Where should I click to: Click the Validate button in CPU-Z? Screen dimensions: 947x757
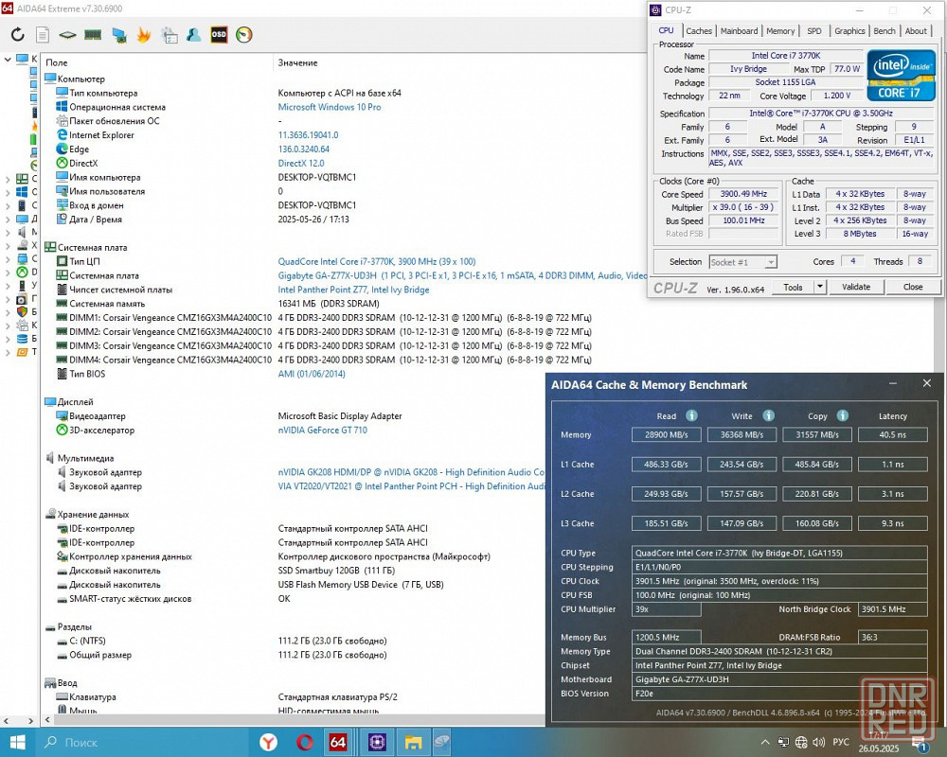[856, 287]
